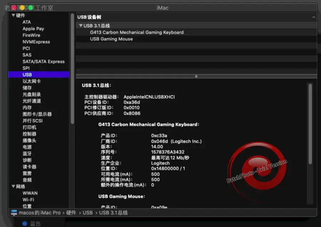Open 以太网卡 Ethernet entry
This screenshot has width=321, height=227.
[x=31, y=81]
